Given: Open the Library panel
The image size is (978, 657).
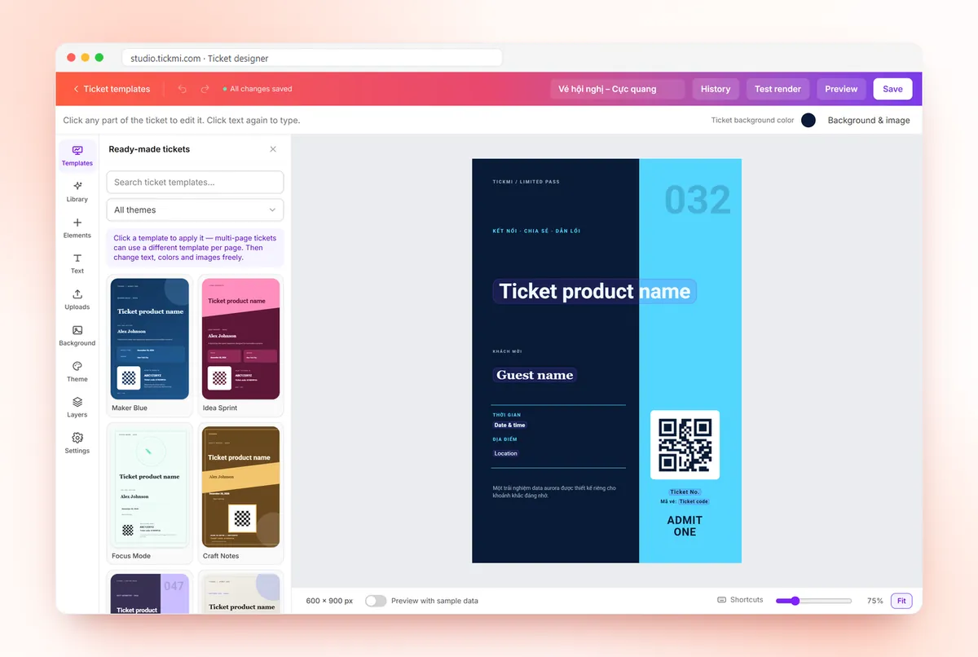Looking at the screenshot, I should point(77,191).
